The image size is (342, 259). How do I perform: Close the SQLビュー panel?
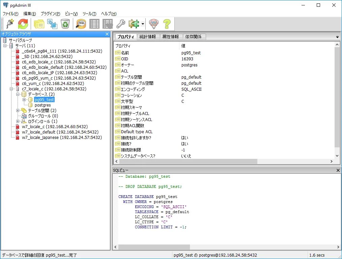click(338, 170)
